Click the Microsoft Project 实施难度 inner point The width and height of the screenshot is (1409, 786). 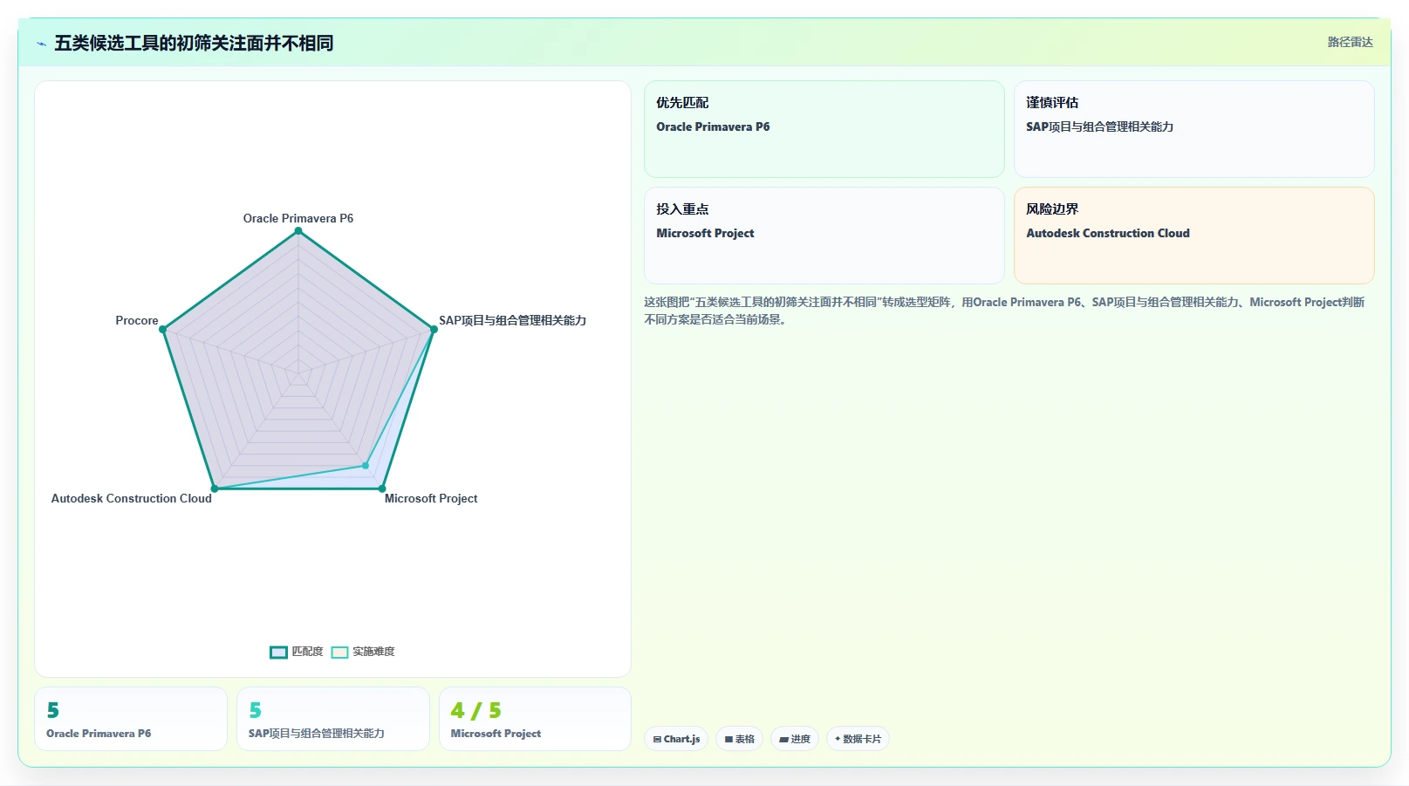click(366, 466)
